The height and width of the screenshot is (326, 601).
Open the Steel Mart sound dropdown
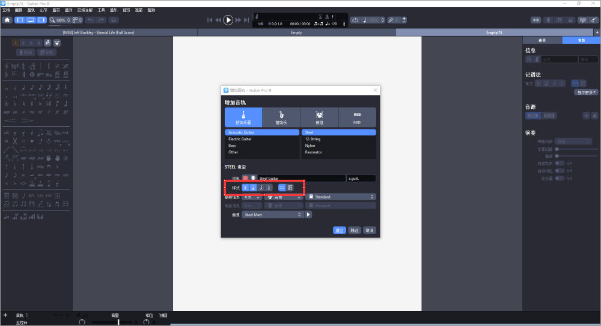(x=272, y=215)
